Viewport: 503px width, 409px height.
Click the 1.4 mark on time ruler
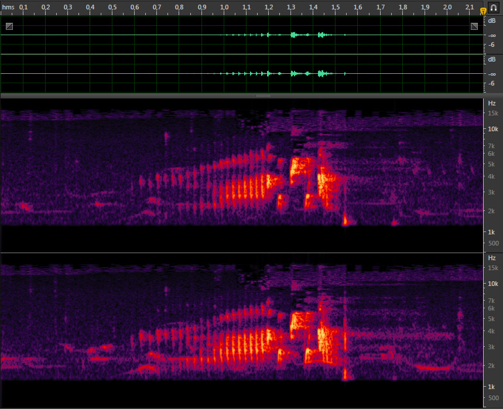(x=313, y=7)
